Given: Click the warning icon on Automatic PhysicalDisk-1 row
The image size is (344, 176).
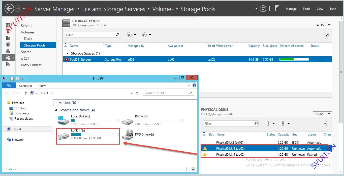Looking at the screenshot, I should point(205,149).
